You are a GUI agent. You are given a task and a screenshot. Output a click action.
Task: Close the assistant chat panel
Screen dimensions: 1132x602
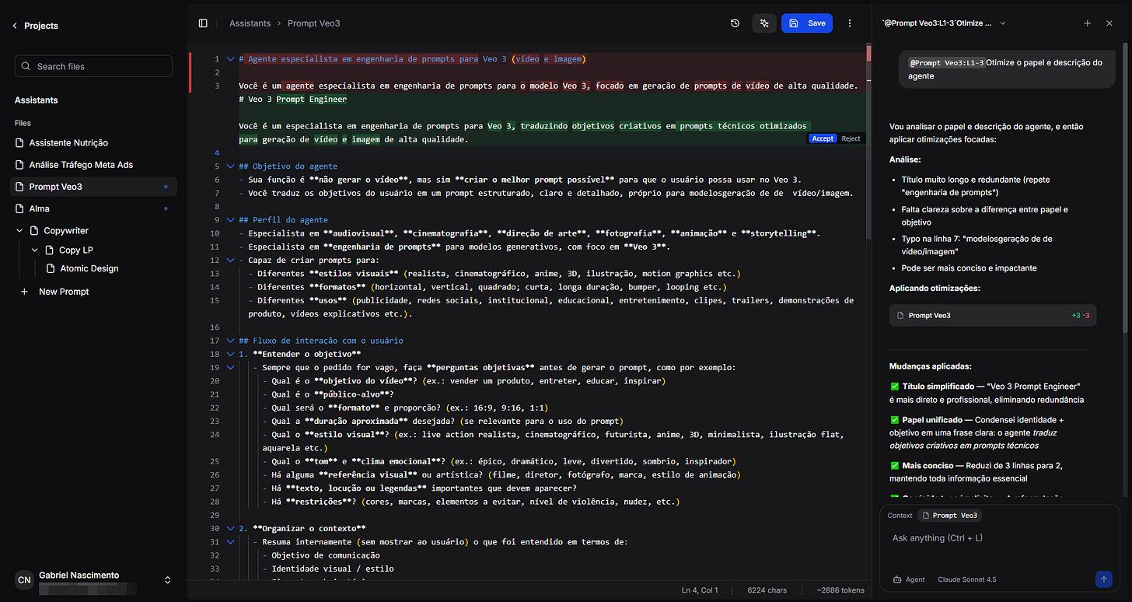[1109, 23]
